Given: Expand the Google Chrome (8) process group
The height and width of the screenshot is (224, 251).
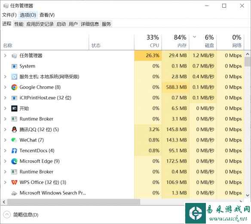Looking at the screenshot, I should [x=5, y=87].
